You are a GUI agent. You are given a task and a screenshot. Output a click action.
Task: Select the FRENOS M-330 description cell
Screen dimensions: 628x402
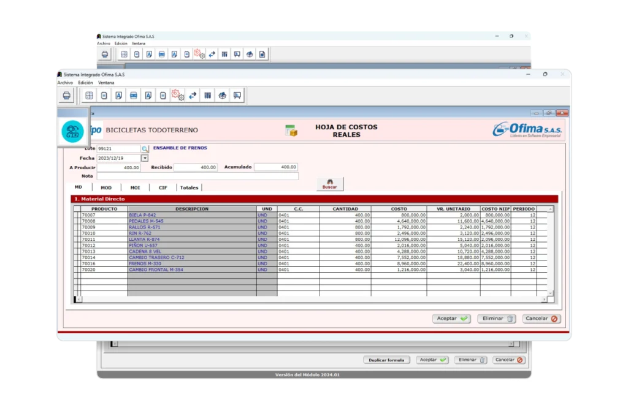192,264
